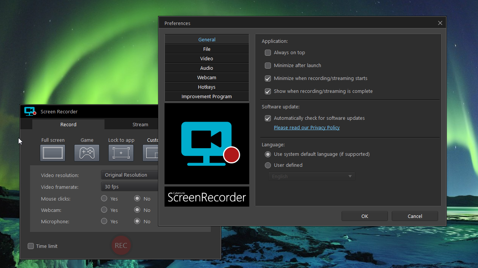Select the Full screen capture icon
This screenshot has width=478, height=268.
pos(52,153)
